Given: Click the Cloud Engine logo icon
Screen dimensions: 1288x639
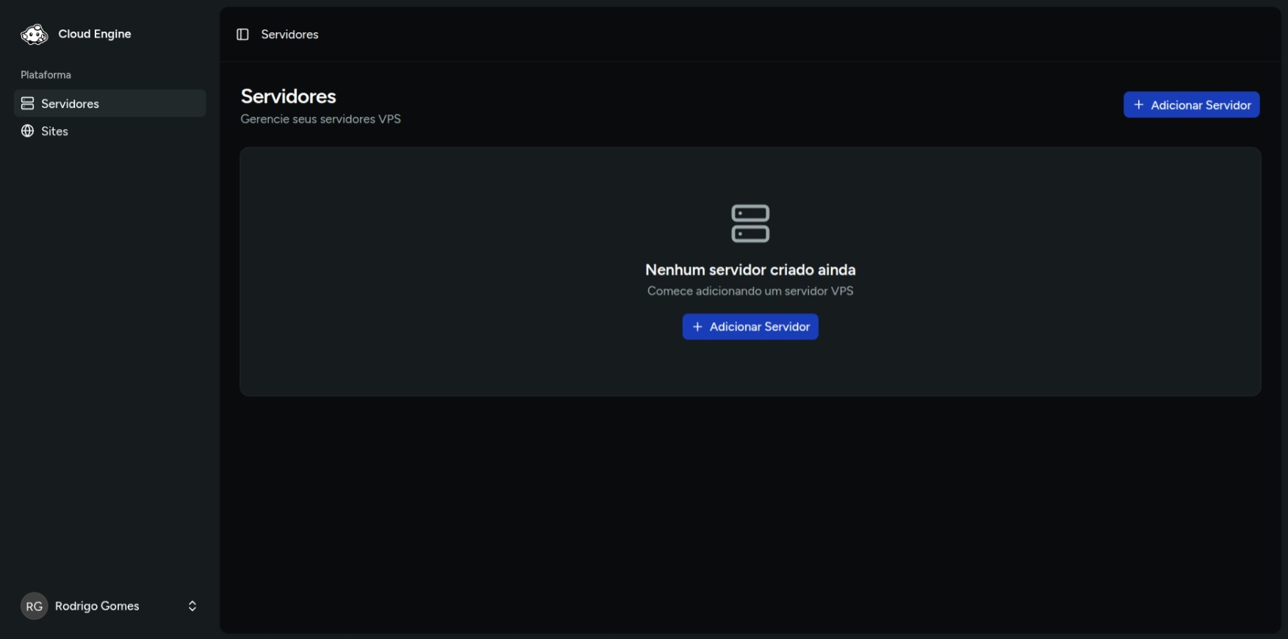Looking at the screenshot, I should [x=34, y=35].
